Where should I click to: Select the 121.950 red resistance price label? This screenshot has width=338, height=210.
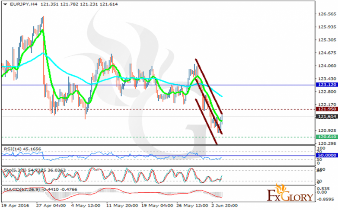(327, 109)
